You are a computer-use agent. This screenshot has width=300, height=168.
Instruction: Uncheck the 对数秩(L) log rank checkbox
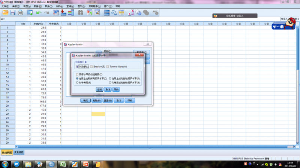click(x=77, y=67)
